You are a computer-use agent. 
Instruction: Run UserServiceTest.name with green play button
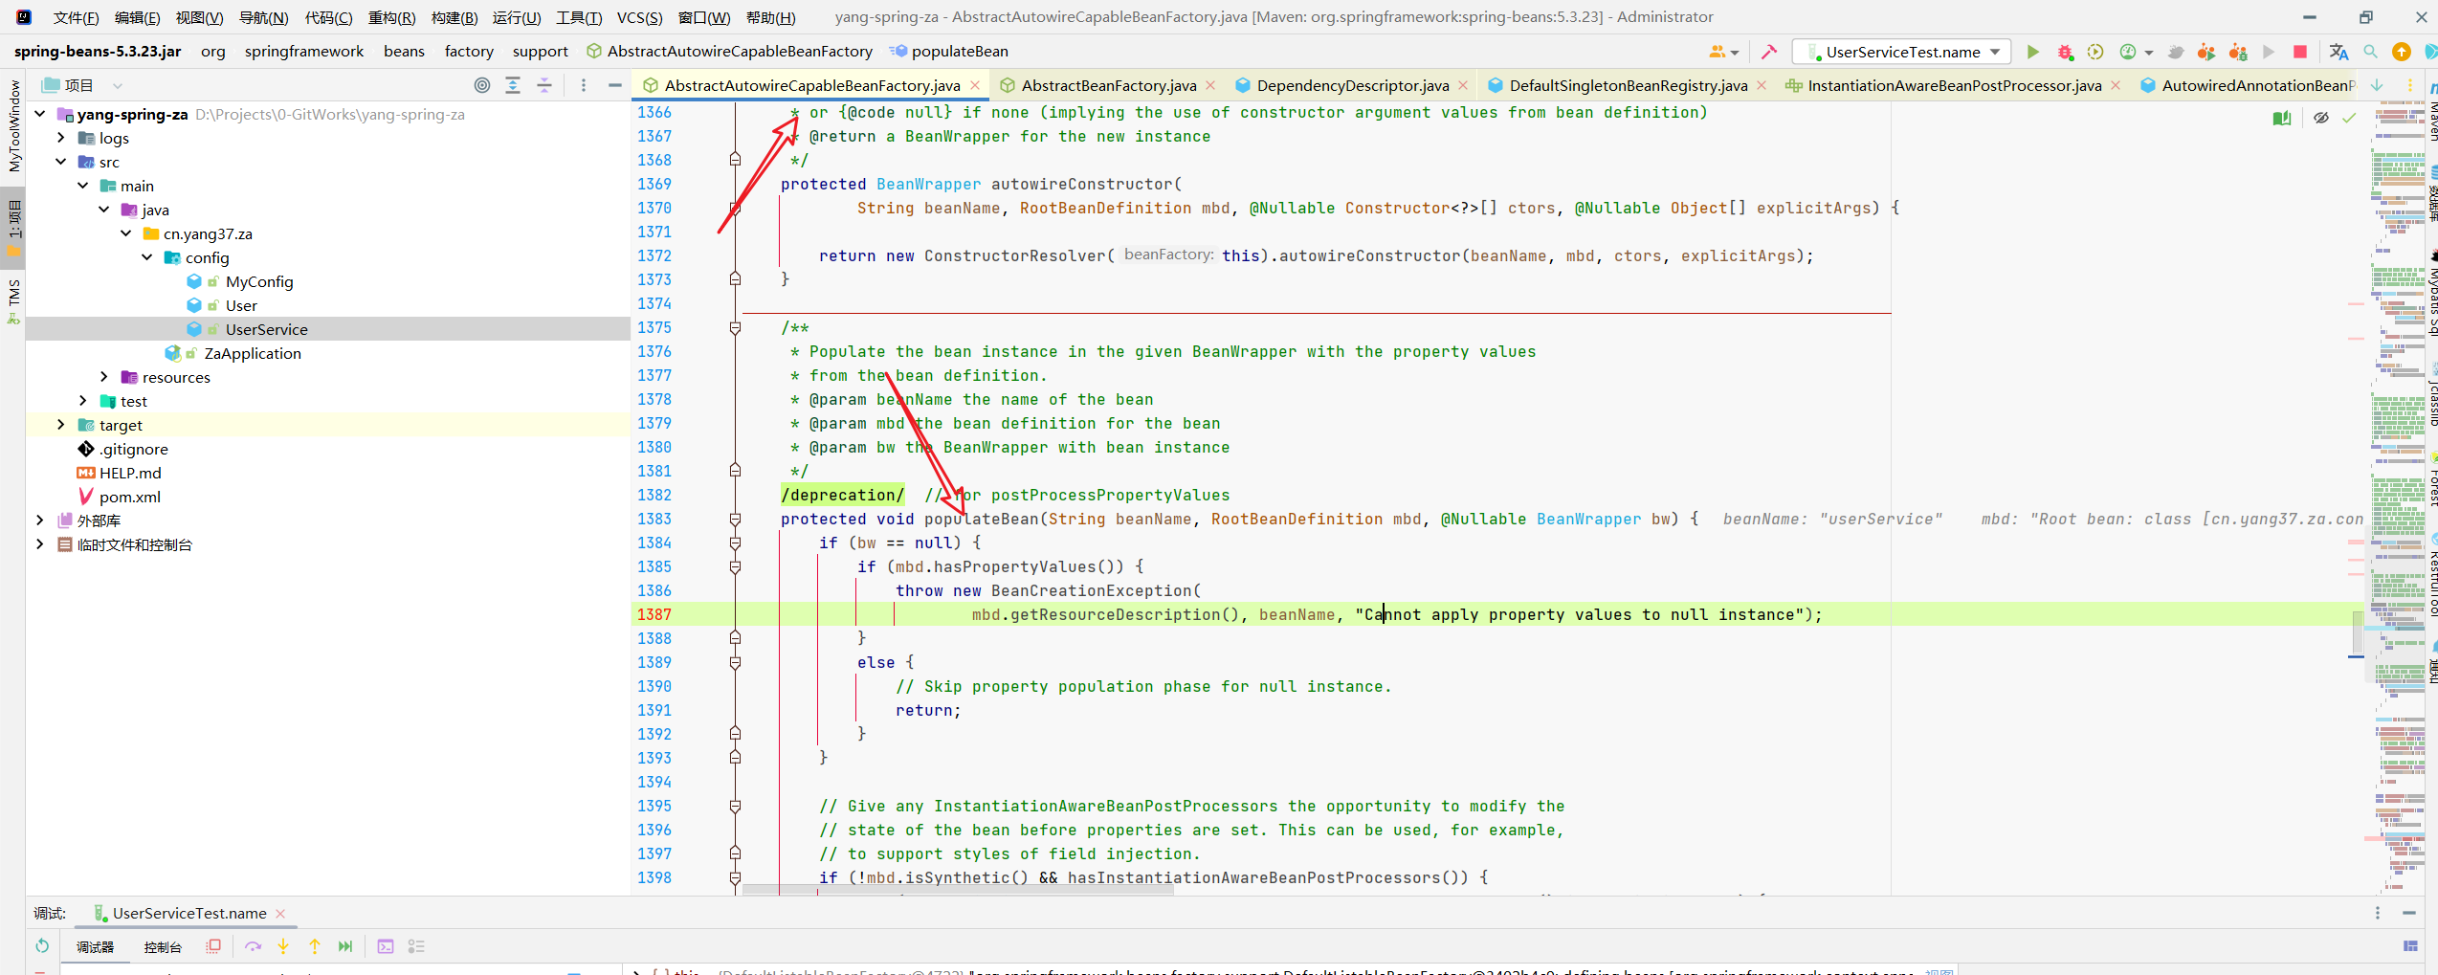point(2033,52)
